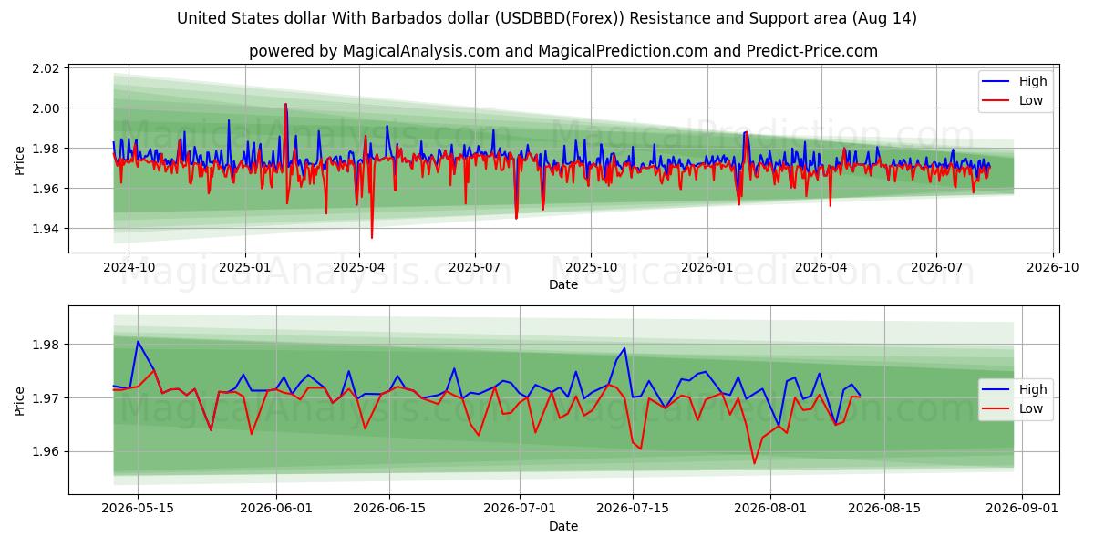Click the 2026-07 date tick in top chart
Screen dimensions: 1094x547
tap(936, 267)
